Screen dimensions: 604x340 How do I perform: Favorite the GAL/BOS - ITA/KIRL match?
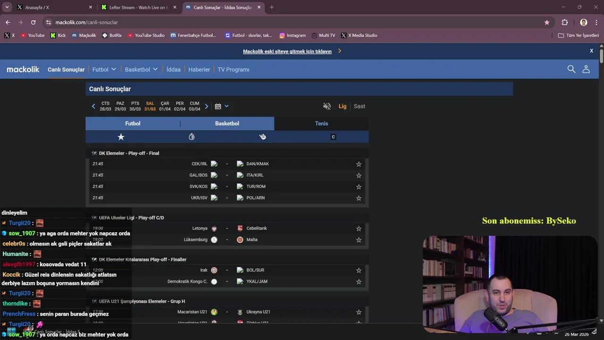(359, 175)
